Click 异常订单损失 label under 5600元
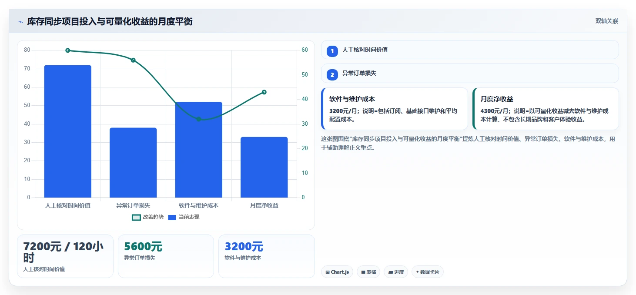 [140, 258]
